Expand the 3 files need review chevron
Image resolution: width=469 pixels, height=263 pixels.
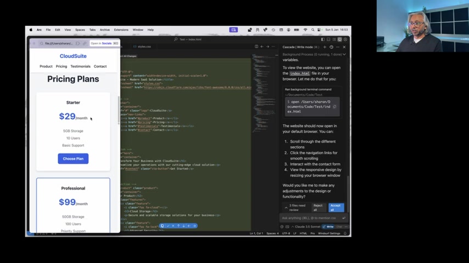pyautogui.click(x=286, y=208)
